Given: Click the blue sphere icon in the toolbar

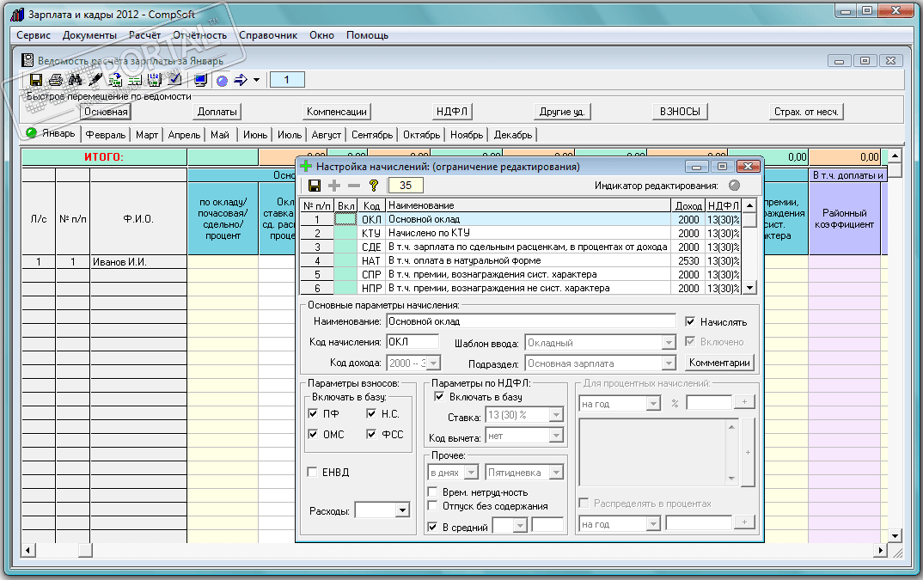Looking at the screenshot, I should (x=222, y=81).
